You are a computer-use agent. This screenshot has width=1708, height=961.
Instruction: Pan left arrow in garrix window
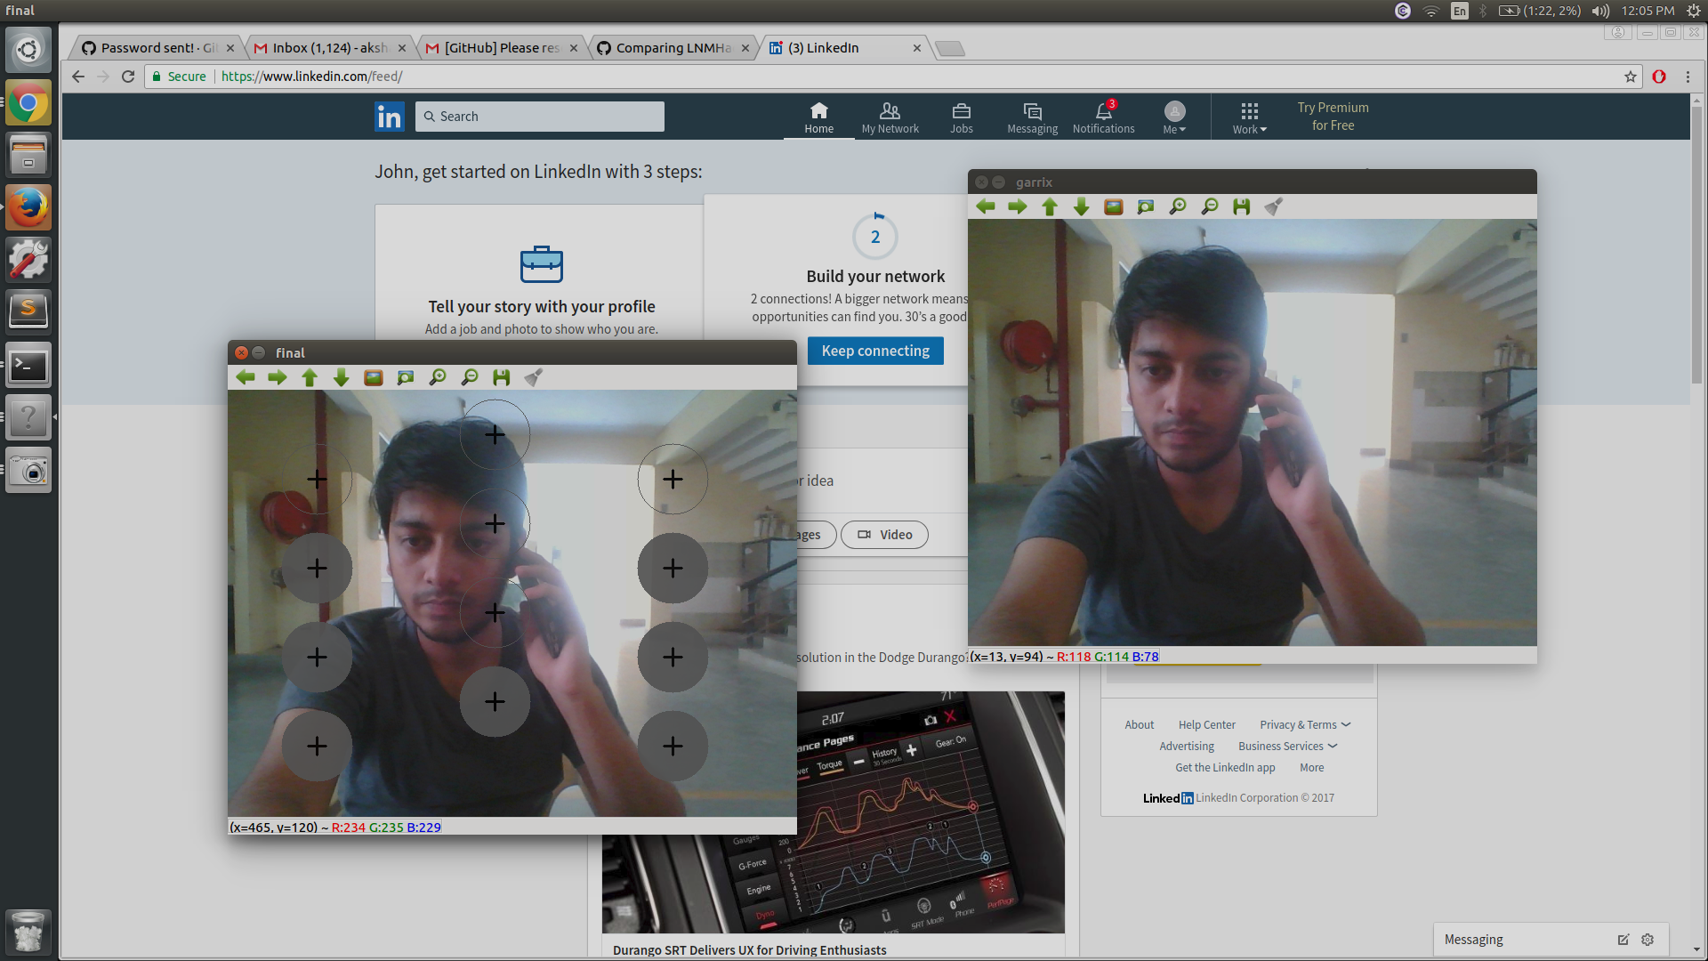coord(986,207)
